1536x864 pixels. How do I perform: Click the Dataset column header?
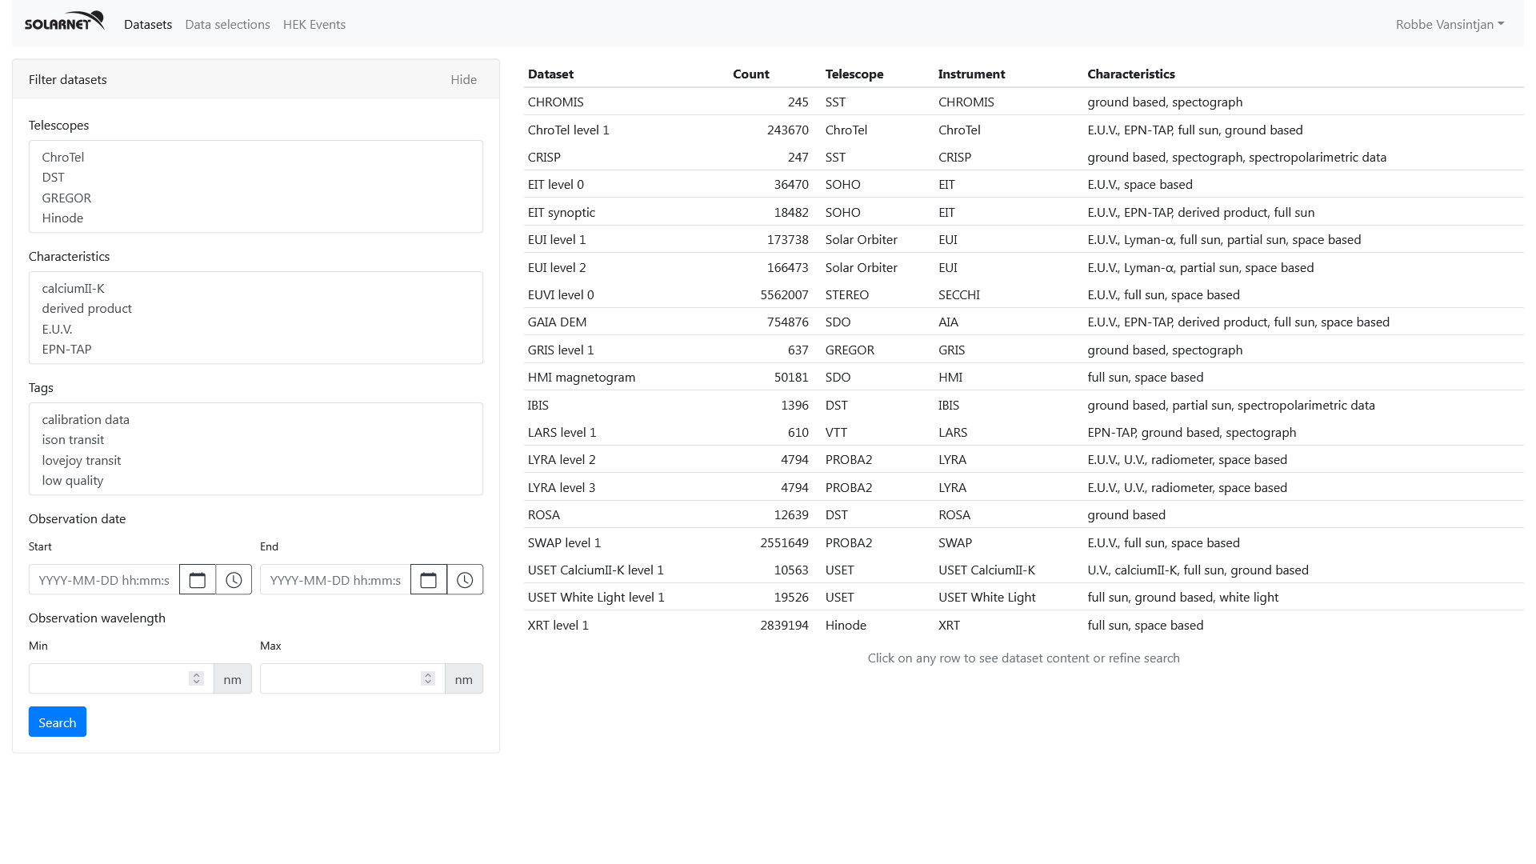pos(550,74)
